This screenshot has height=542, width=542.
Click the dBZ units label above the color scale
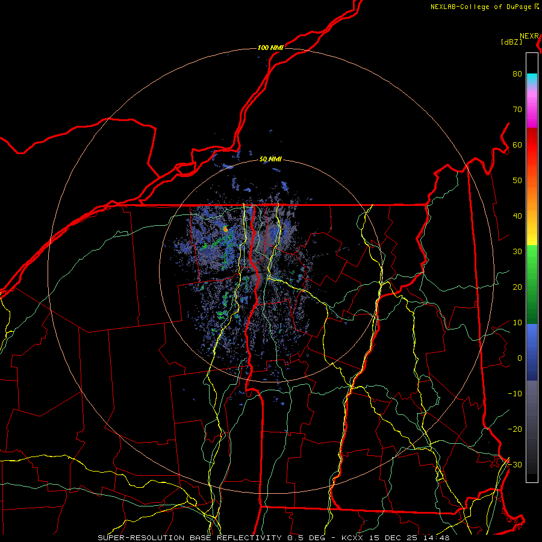[511, 42]
